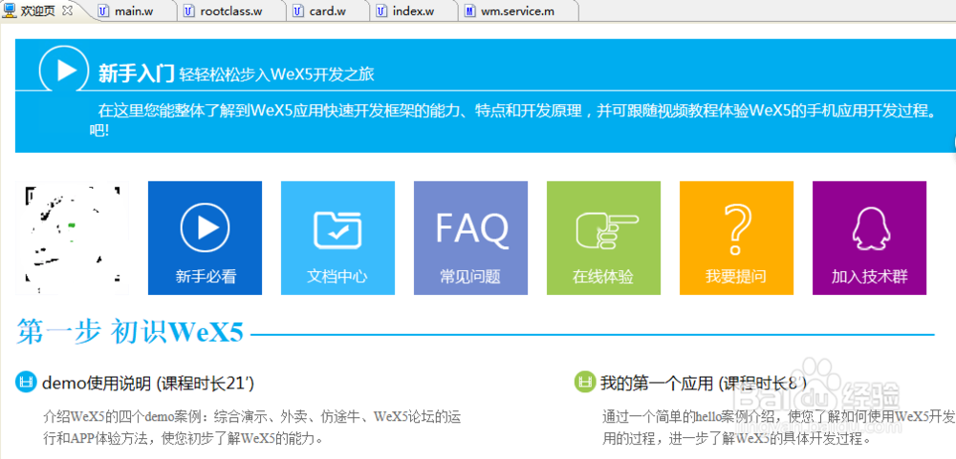Screen dimensions: 956x459
Task: Open the 加入技术群 QQ penguin tile
Action: (869, 238)
